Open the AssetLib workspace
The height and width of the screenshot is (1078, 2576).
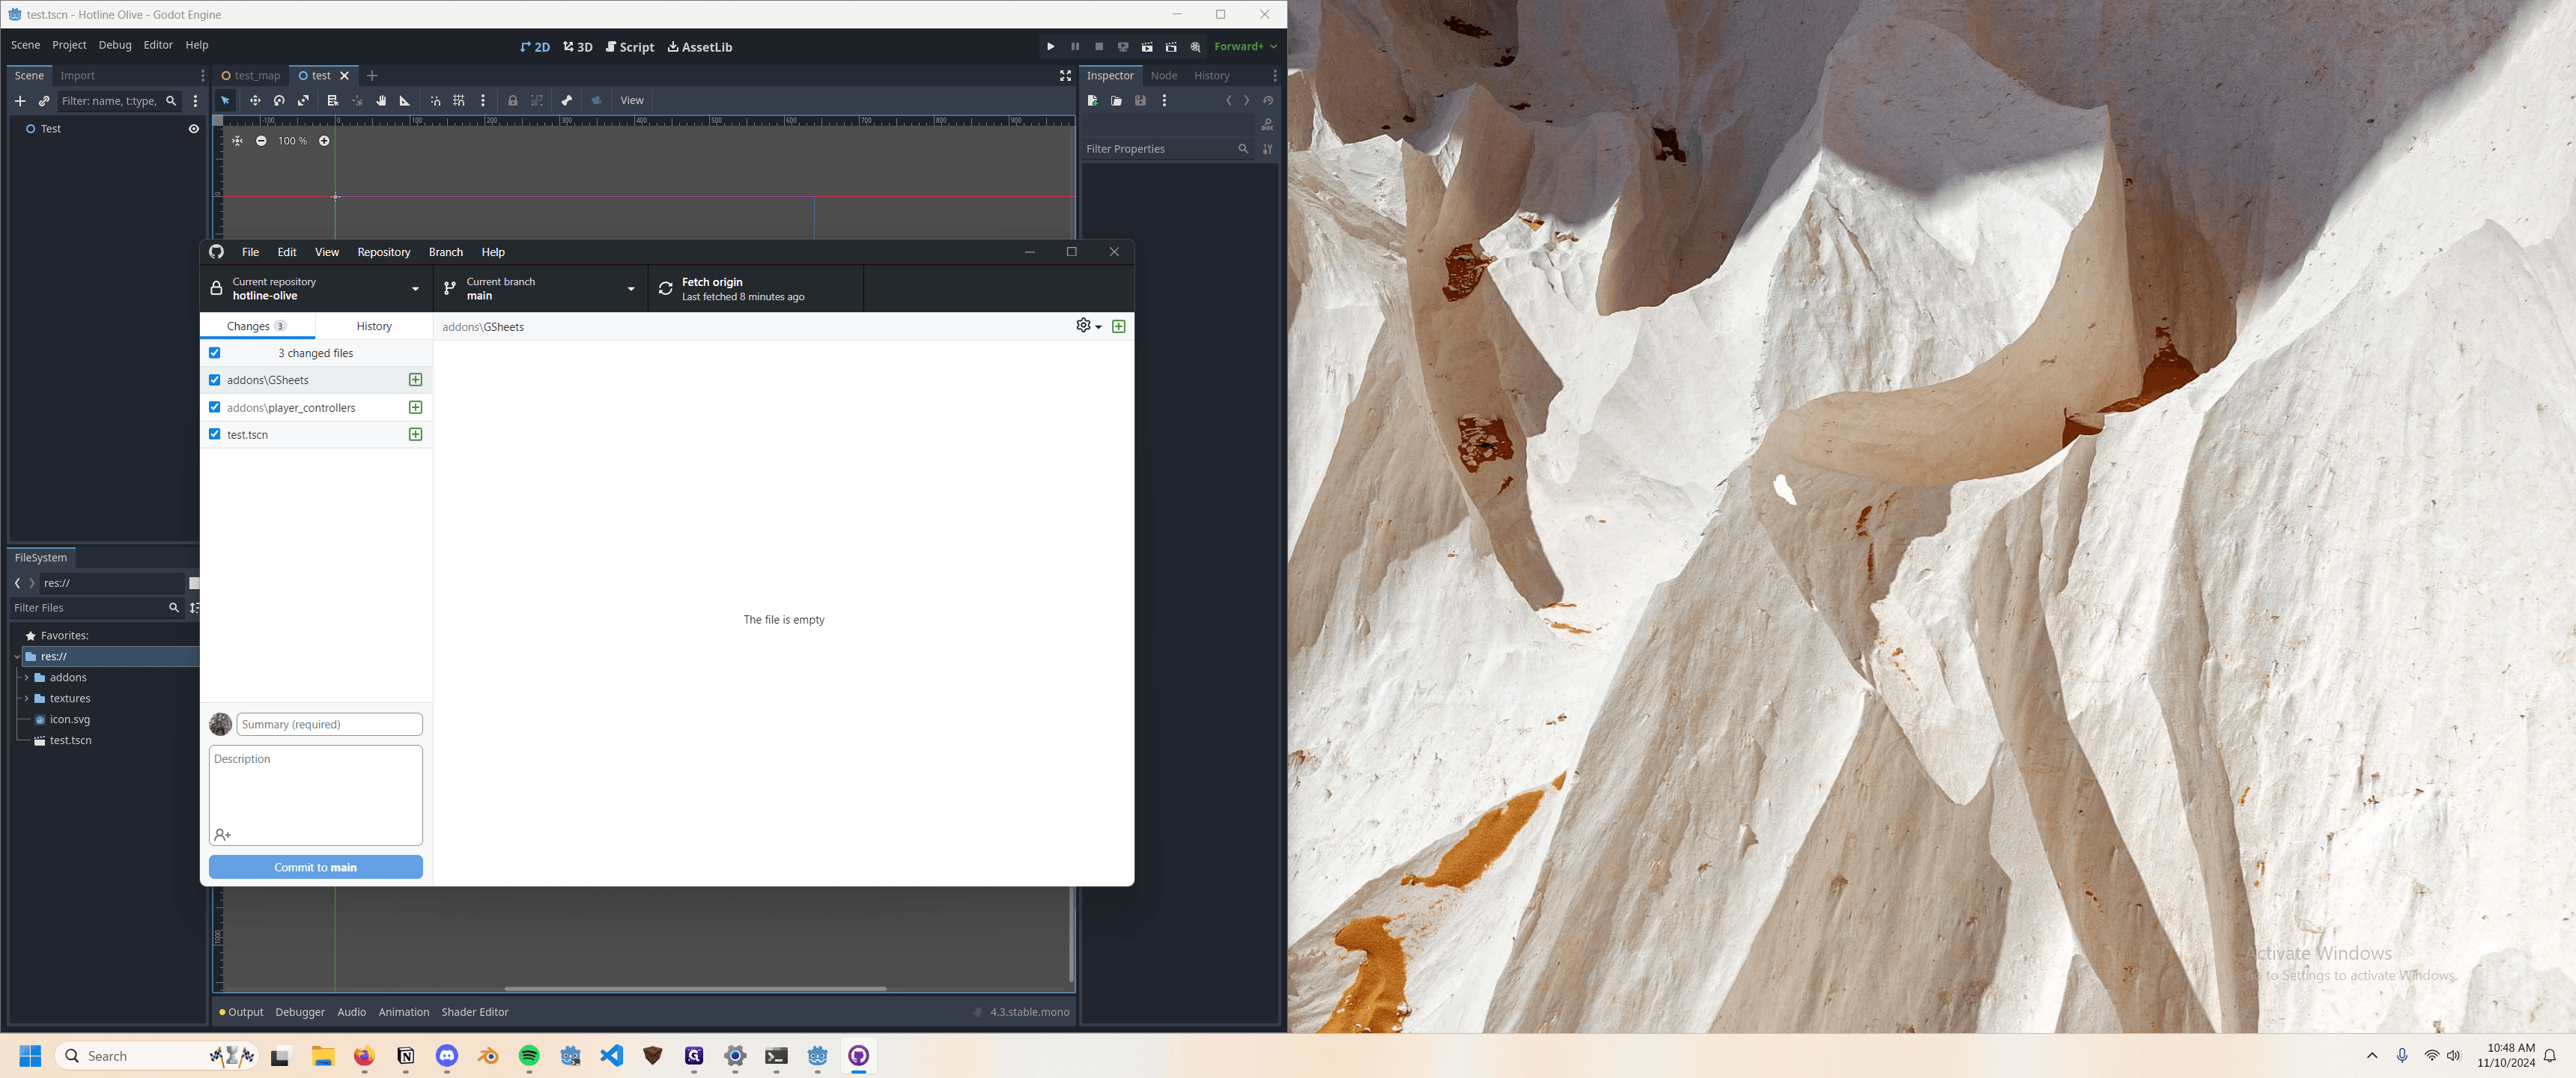pyautogui.click(x=700, y=47)
